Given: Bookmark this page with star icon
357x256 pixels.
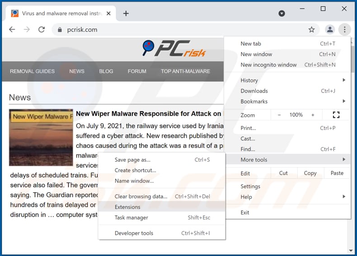Looking at the screenshot, I should [x=311, y=29].
